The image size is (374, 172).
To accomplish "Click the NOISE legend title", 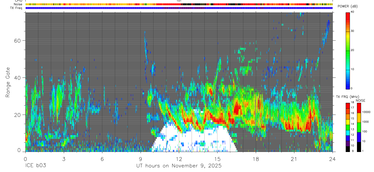I will tap(360, 100).
